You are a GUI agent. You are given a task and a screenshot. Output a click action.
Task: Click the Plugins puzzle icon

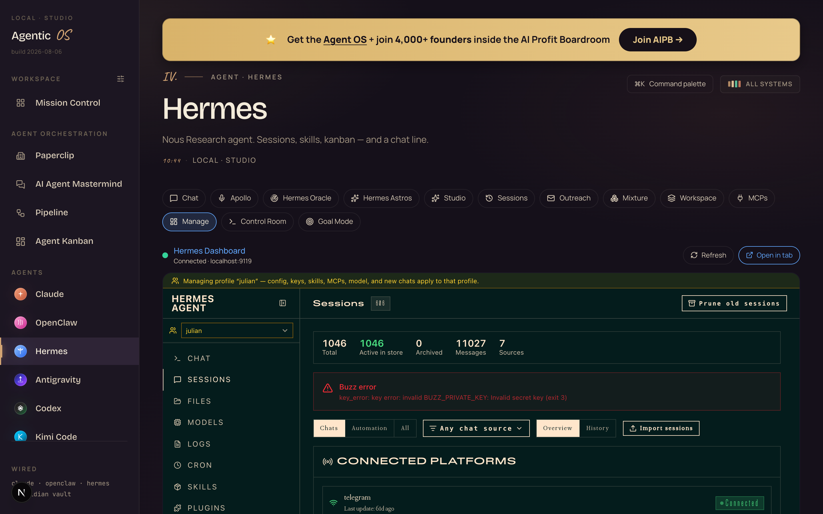pyautogui.click(x=177, y=508)
